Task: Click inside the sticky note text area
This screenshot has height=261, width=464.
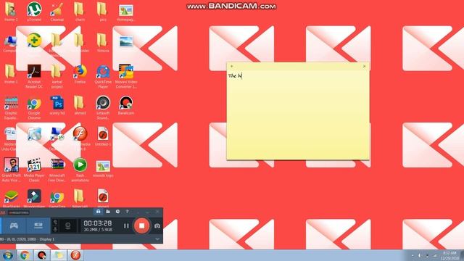Action: pos(298,115)
